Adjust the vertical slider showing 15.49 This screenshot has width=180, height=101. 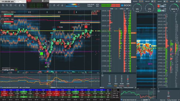pyautogui.click(x=122, y=79)
